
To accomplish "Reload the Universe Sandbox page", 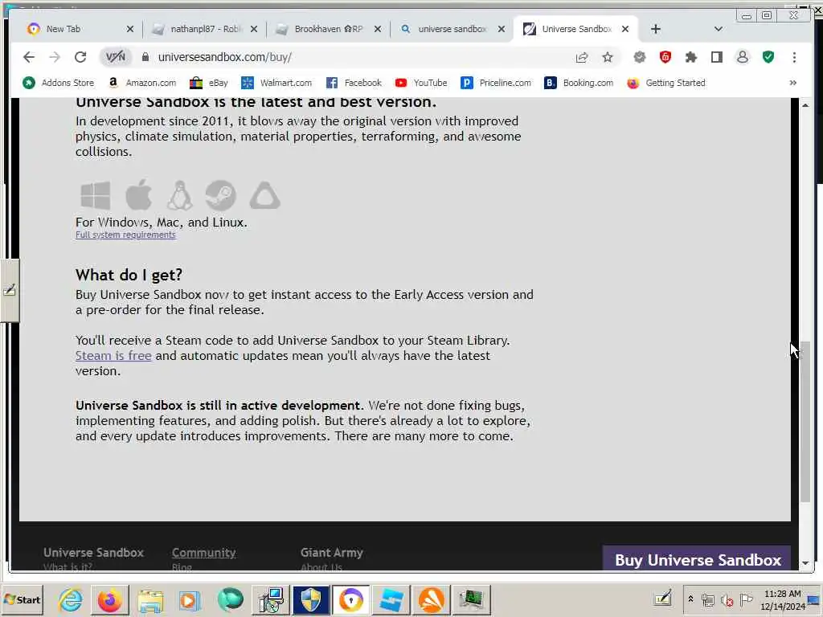I will [x=80, y=57].
